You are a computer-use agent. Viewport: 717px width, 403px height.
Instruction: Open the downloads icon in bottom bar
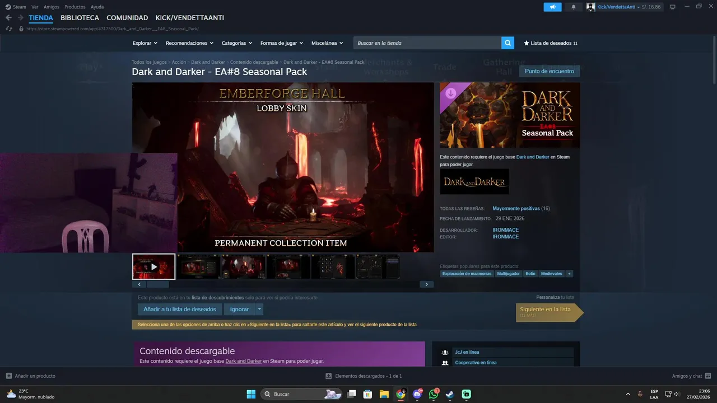(x=329, y=376)
